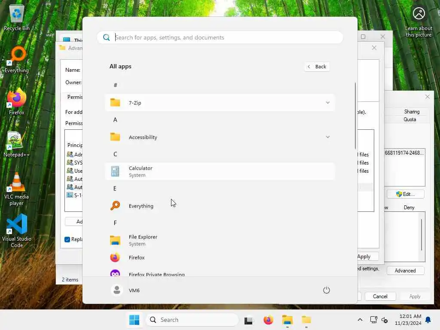The image size is (440, 330).
Task: Click the permissions list scrollbar in Properties
Action: (422, 235)
